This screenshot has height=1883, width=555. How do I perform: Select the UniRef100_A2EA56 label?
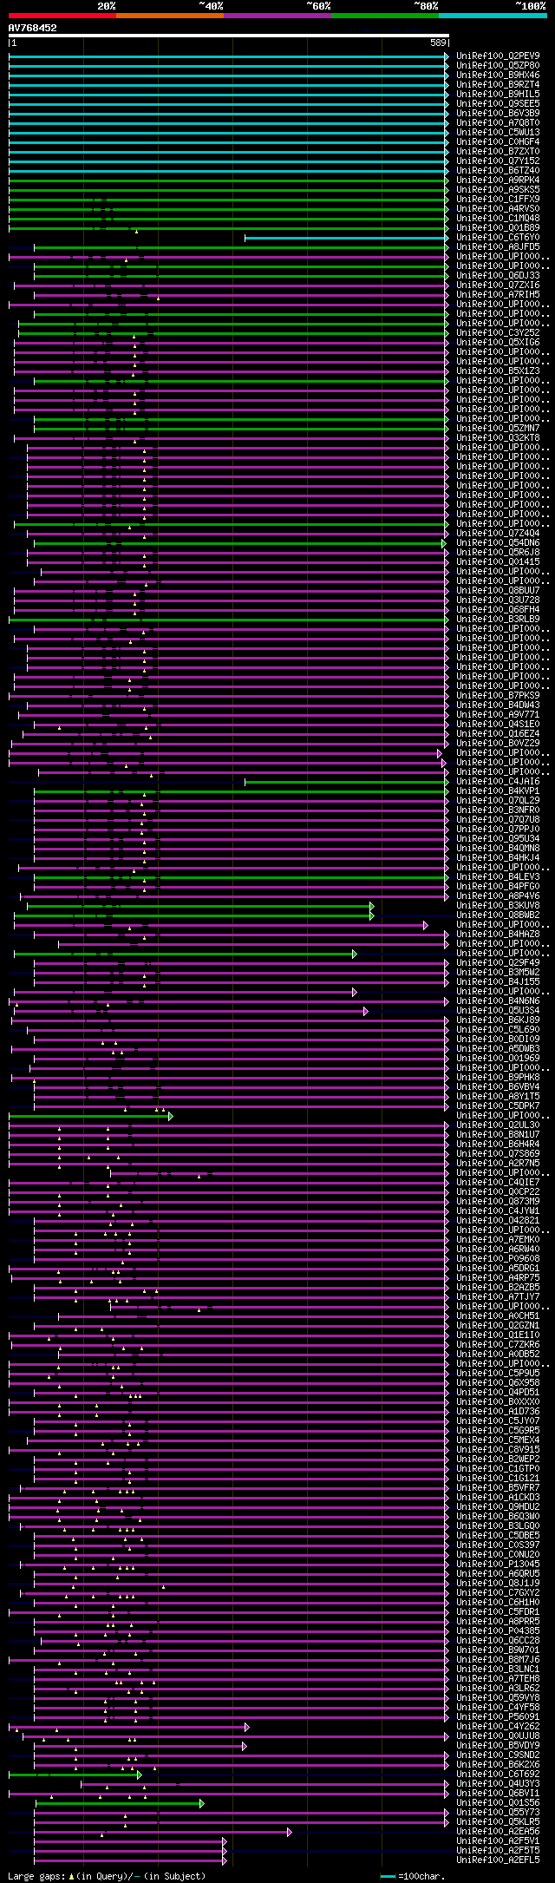pos(498,1831)
